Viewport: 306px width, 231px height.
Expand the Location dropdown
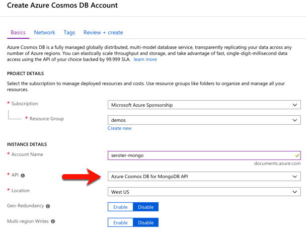[x=204, y=192]
